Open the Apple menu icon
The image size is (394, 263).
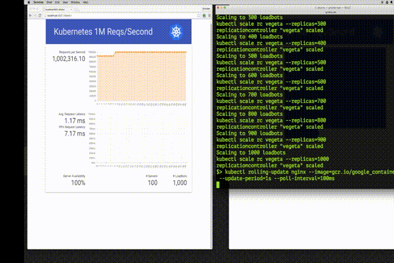tap(29, 2)
